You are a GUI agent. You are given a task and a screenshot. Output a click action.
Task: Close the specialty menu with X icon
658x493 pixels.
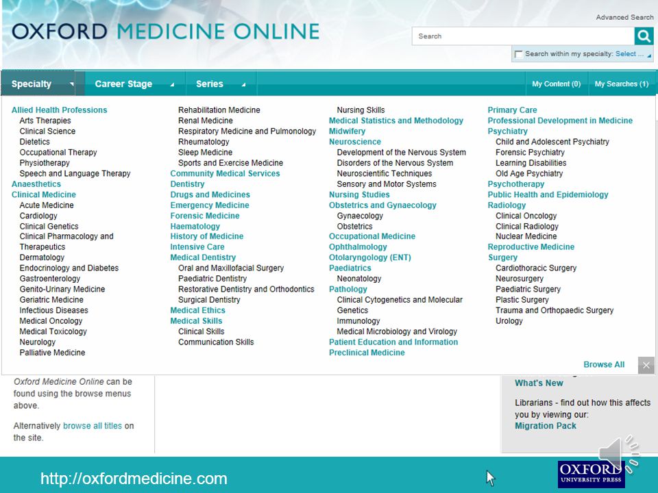(646, 365)
